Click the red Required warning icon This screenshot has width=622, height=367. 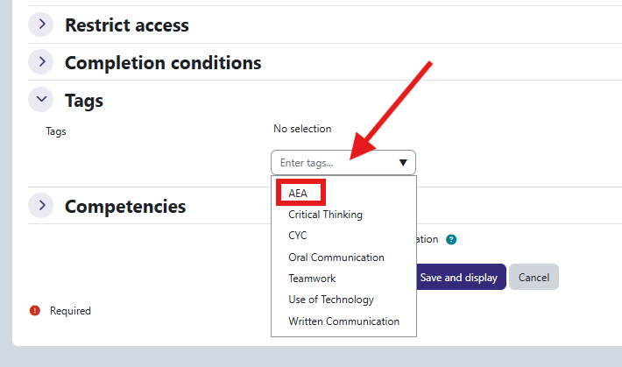(35, 311)
